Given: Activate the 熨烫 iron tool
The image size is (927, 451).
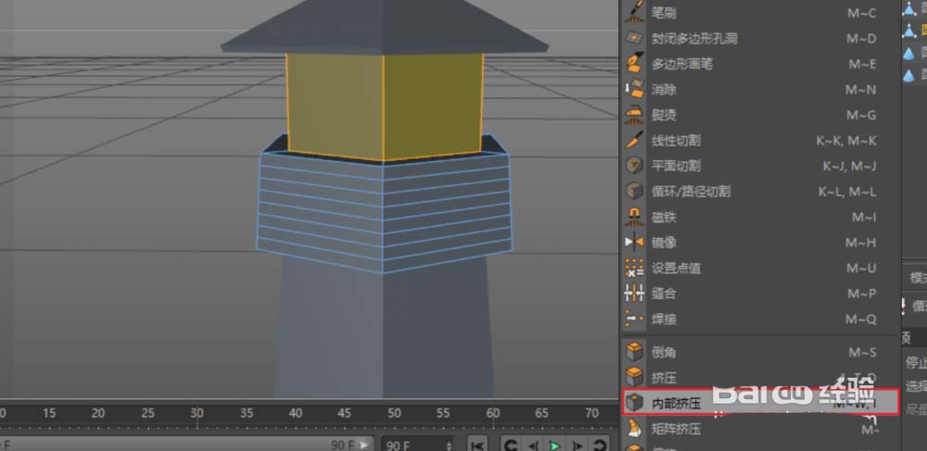Looking at the screenshot, I should (x=760, y=115).
